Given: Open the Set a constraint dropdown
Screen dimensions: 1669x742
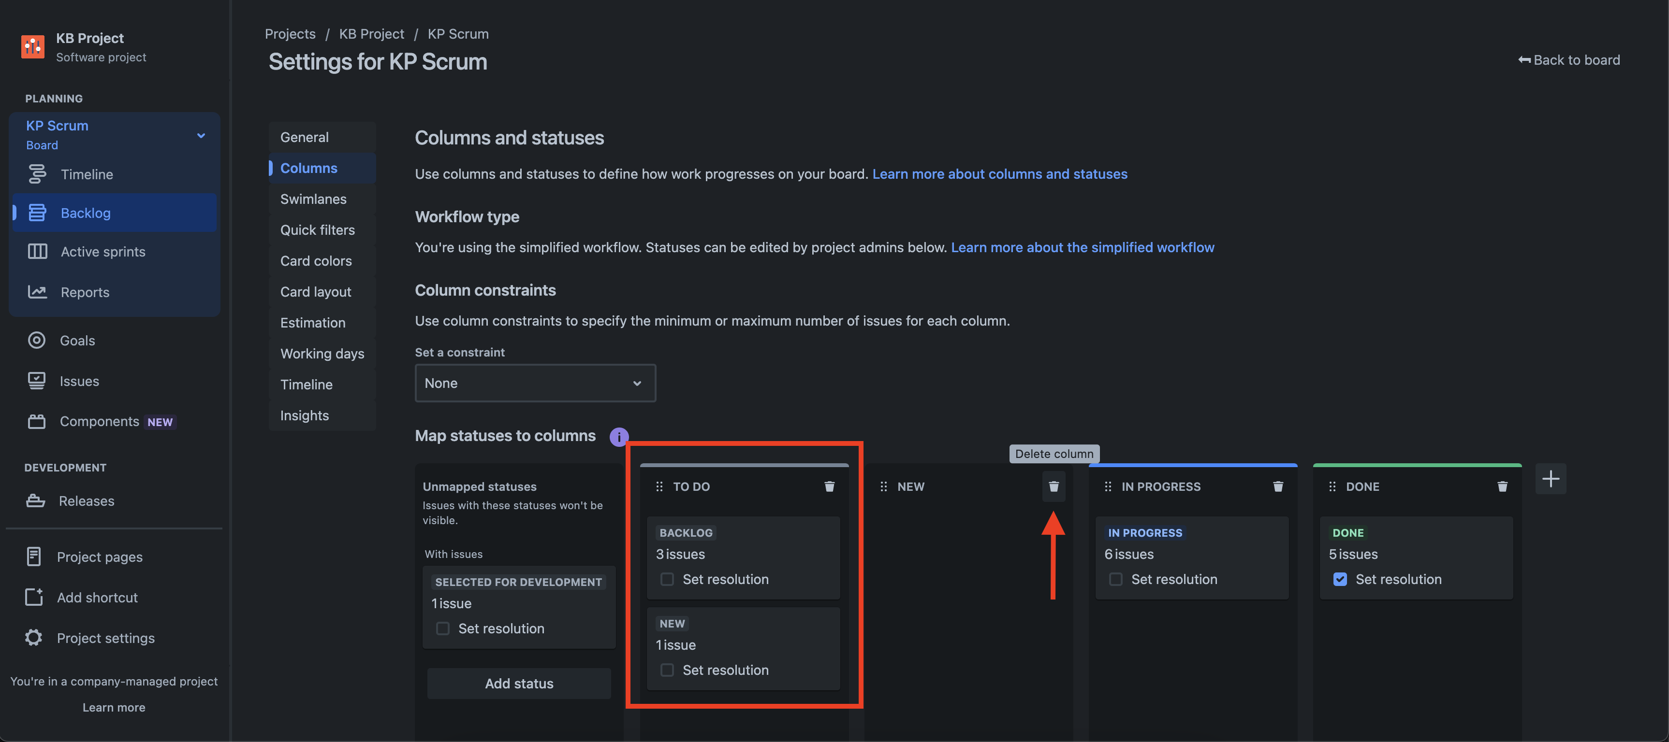Looking at the screenshot, I should click(535, 383).
